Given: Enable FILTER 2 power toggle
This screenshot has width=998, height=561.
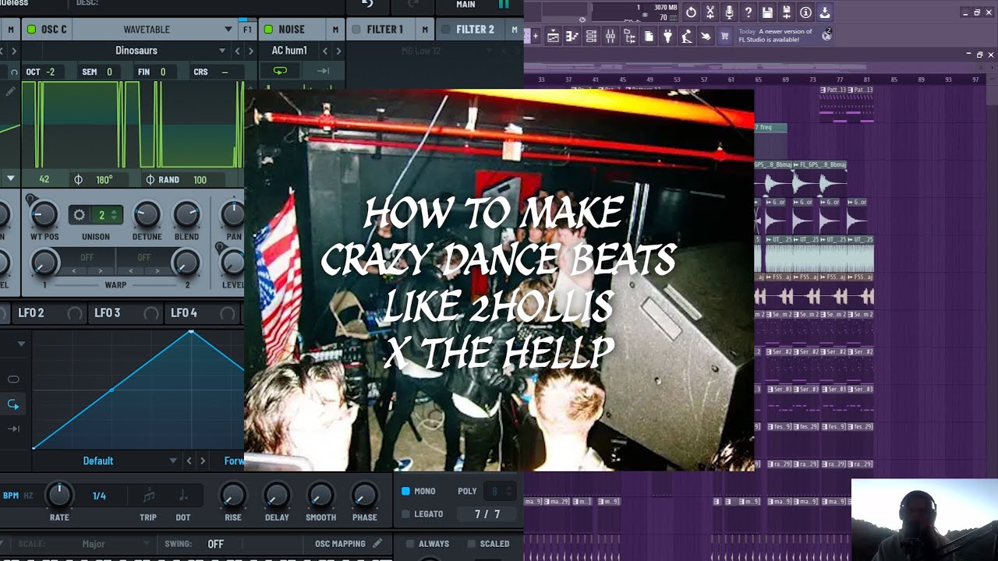Looking at the screenshot, I should (x=446, y=30).
